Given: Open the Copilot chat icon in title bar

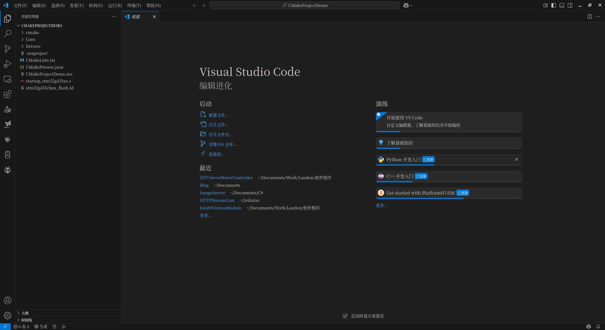Looking at the screenshot, I should tap(406, 5).
